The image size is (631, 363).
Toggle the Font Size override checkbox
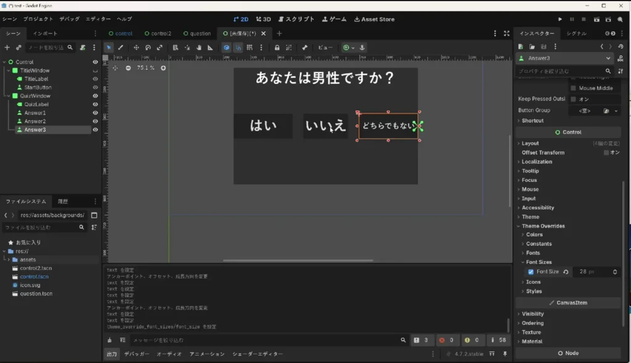[531, 272]
